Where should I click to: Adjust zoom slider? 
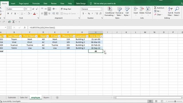(x=175, y=101)
